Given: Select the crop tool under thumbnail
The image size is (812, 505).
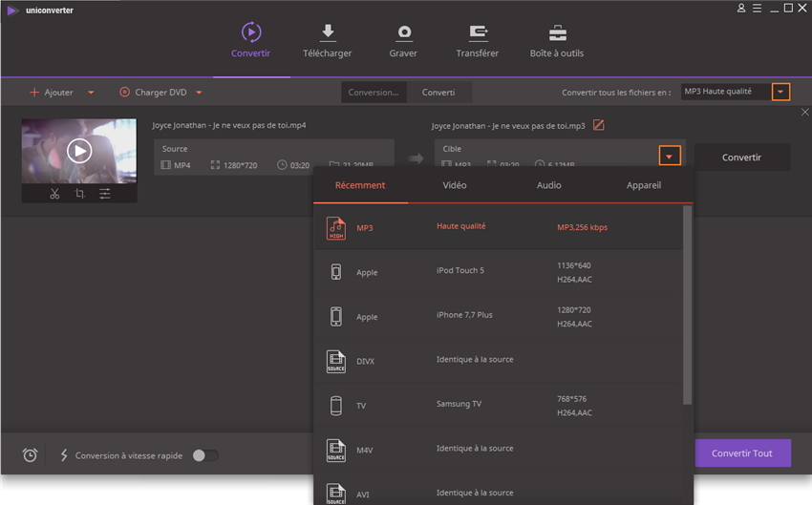Looking at the screenshot, I should click(79, 194).
